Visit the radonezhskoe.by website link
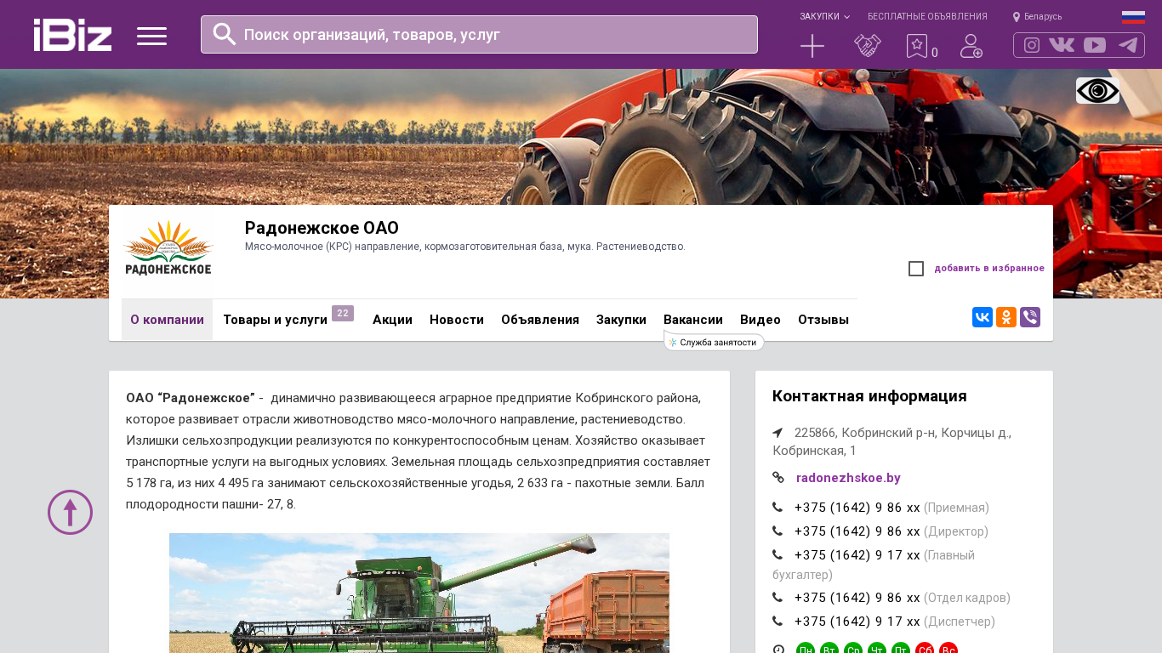This screenshot has width=1162, height=653. click(848, 478)
